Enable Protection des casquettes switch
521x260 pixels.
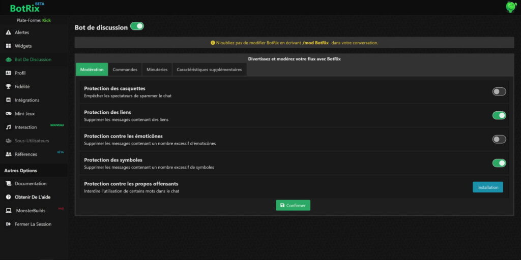click(x=499, y=92)
